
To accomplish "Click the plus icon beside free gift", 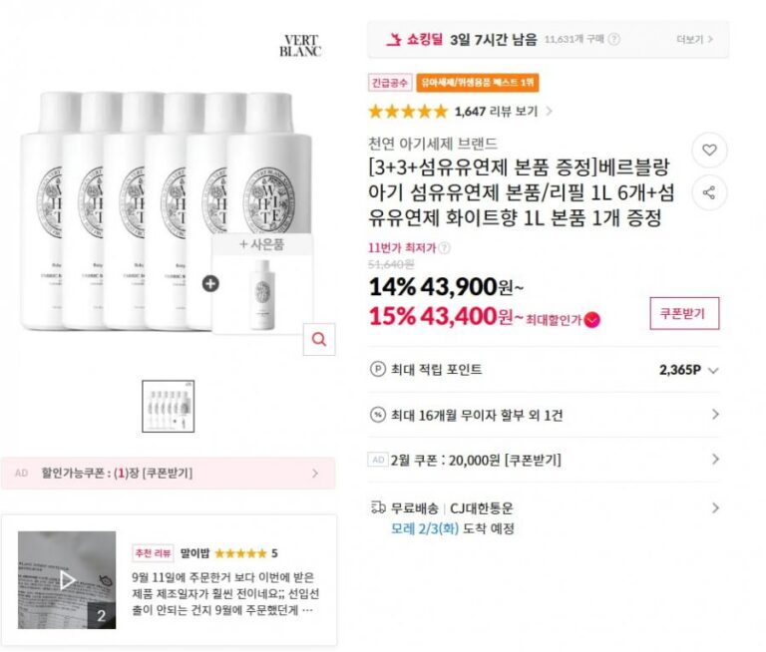I will point(210,283).
